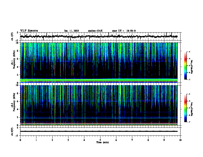Click the Jan. 11, 2023 date label
The image size is (203, 157).
(72, 31)
